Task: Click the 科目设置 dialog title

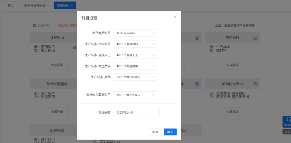Action: tap(89, 18)
